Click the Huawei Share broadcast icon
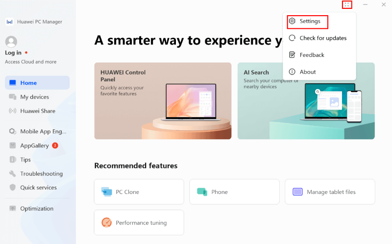This screenshot has height=244, width=392. [x=13, y=111]
